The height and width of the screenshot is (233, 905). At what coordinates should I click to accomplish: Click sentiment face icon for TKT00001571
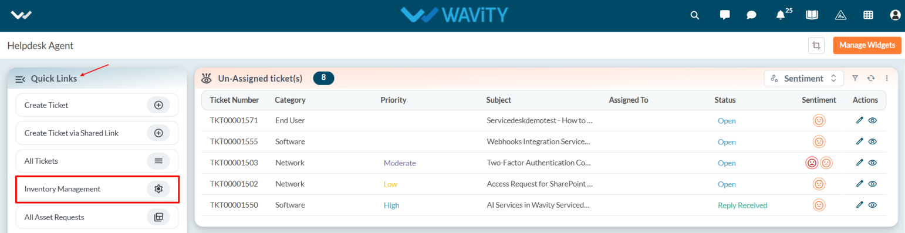[x=819, y=121]
